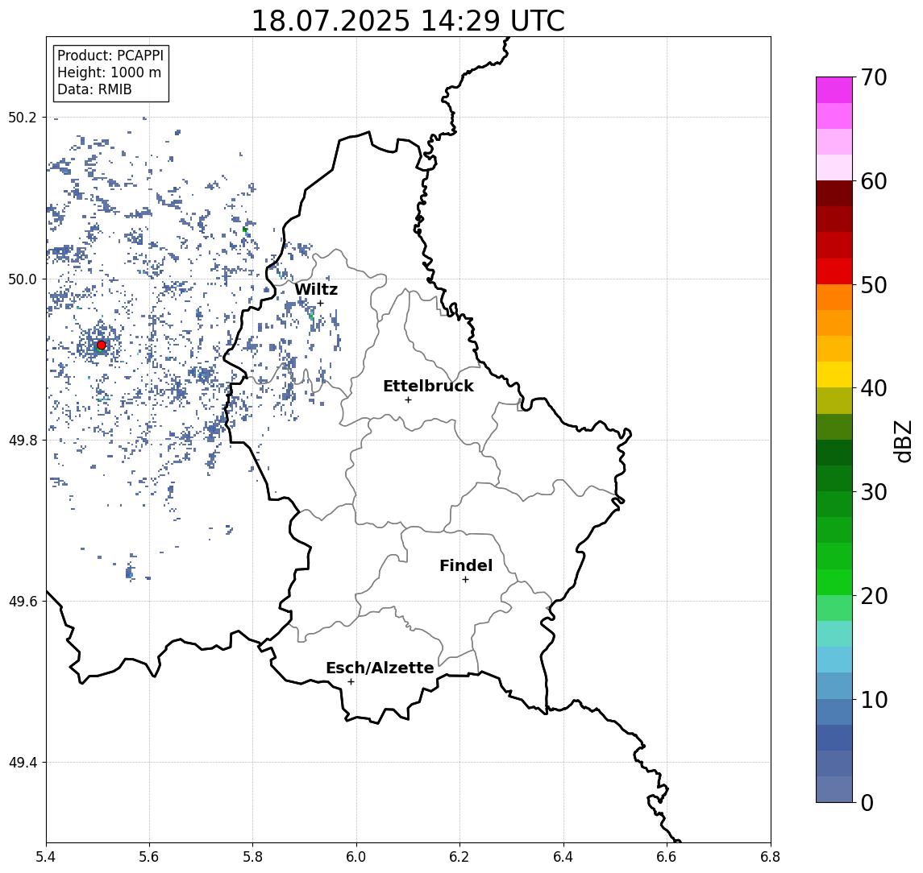The image size is (923, 873).
Task: Click the 'Height: 1000 m' text
Action: (x=109, y=72)
